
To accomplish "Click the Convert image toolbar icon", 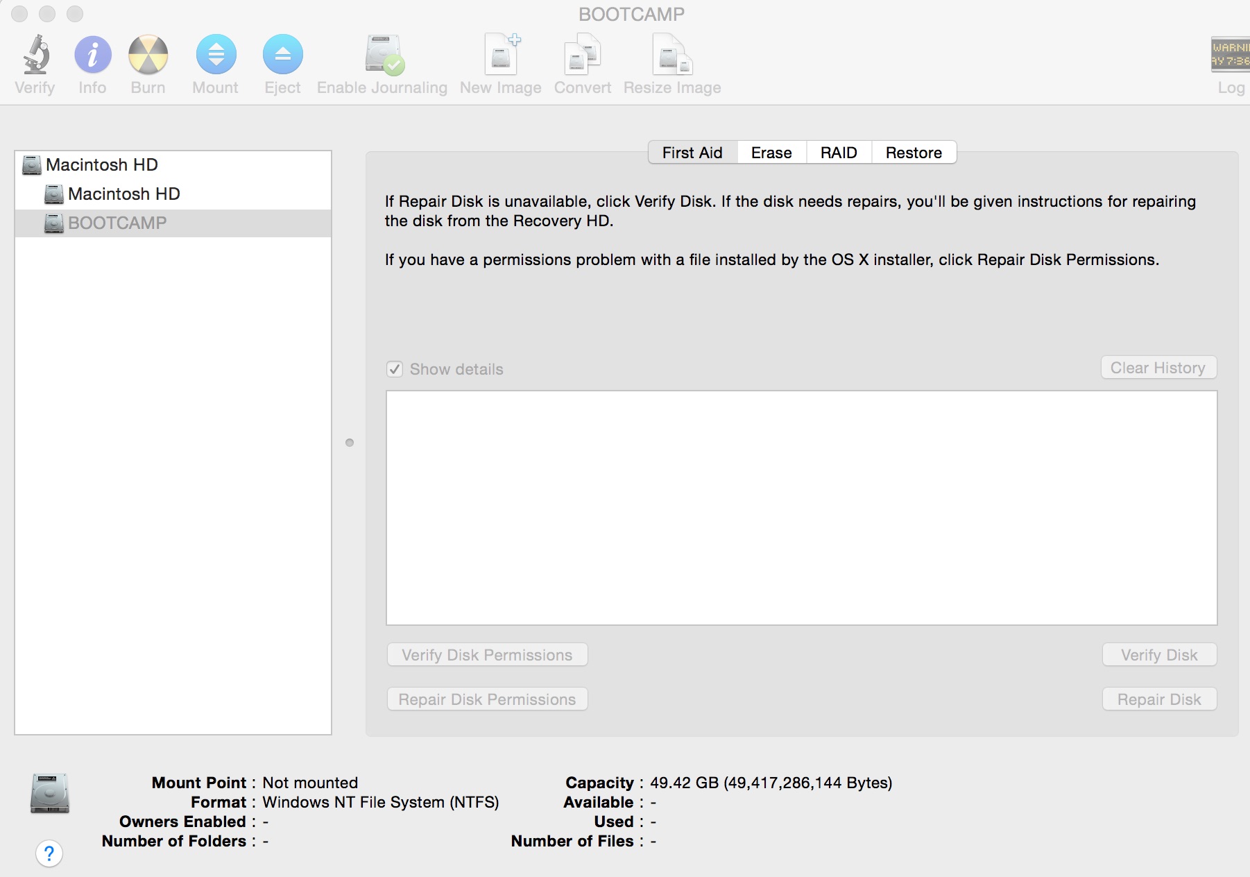I will pyautogui.click(x=583, y=55).
